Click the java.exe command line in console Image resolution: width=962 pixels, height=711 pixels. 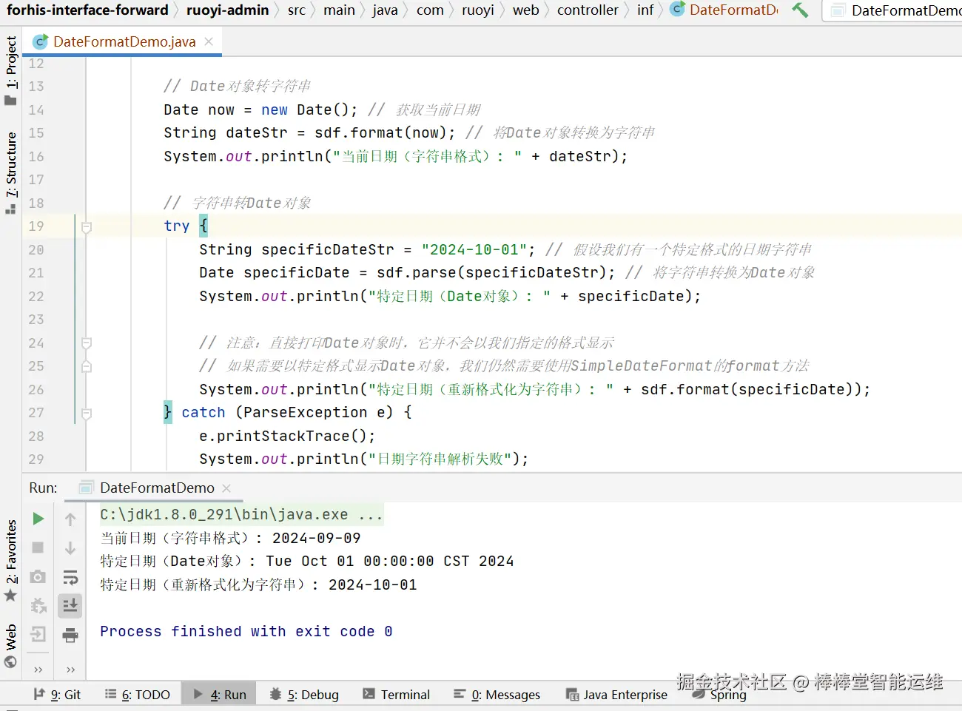point(241,514)
